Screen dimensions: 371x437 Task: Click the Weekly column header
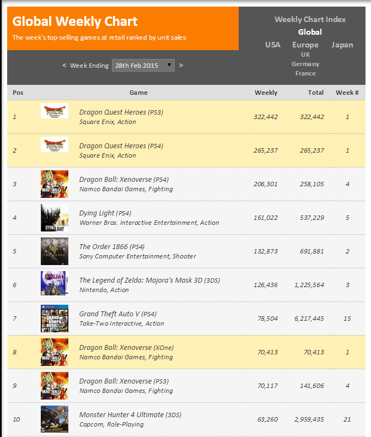[x=266, y=93]
